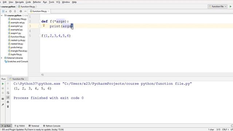Click fold marker on line 3 gutter
Screen dimensions: 233x131
pyautogui.click(x=40, y=26)
